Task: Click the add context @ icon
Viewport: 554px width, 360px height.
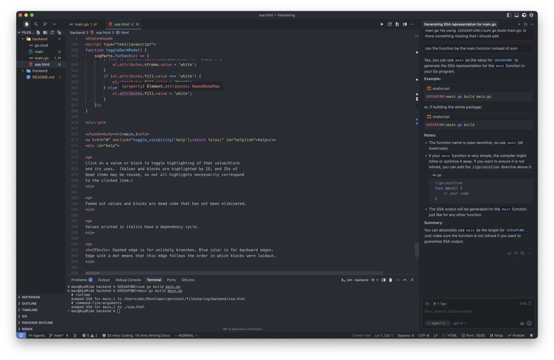Action: [x=428, y=304]
